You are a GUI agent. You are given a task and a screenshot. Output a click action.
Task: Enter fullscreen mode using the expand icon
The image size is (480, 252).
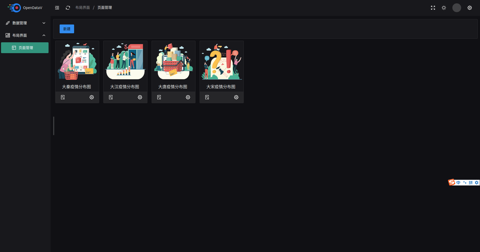click(433, 8)
